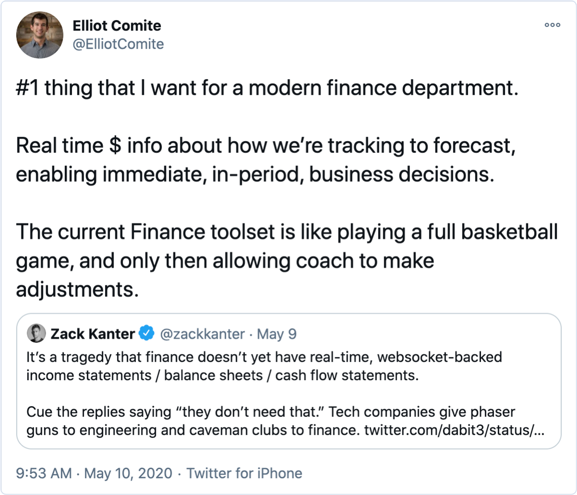Click the 'Cue the replies' paragraph

coord(285,420)
